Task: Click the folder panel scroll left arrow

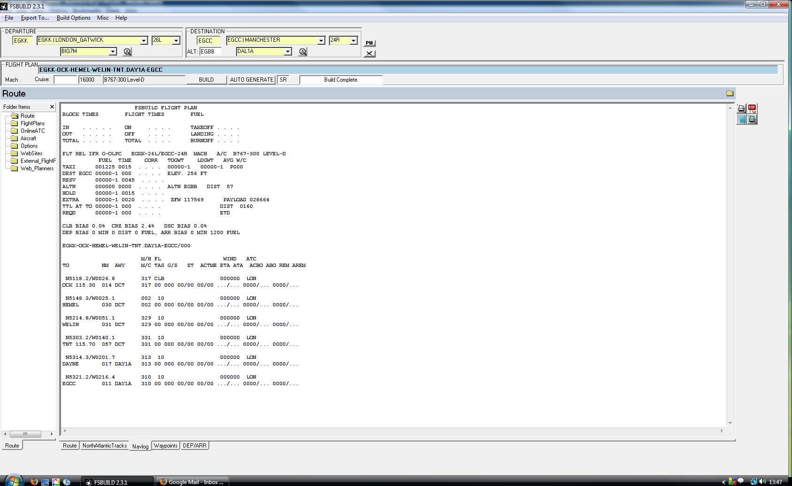Action: tap(5, 434)
